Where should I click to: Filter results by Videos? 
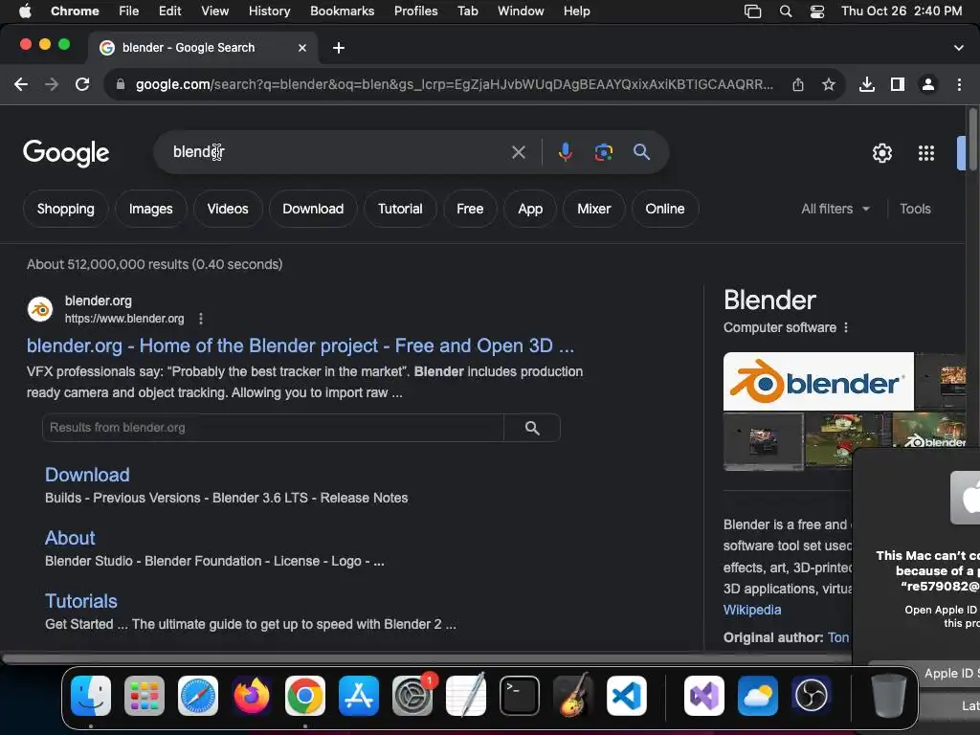(x=228, y=209)
